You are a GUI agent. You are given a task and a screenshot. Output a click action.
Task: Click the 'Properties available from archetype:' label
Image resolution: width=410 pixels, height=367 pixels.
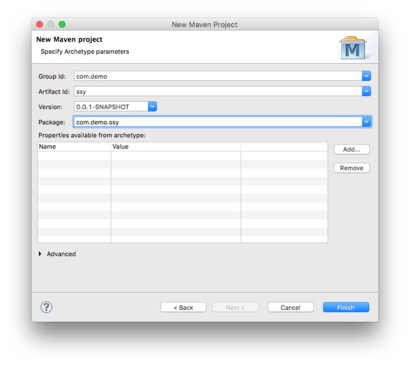(92, 135)
